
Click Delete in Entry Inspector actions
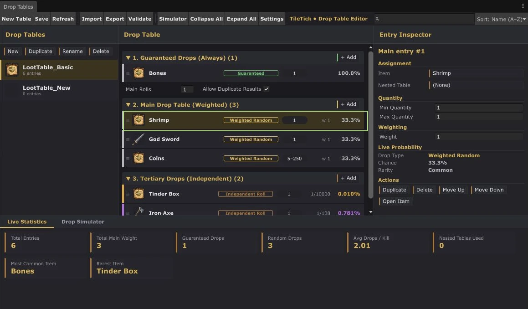pos(424,190)
